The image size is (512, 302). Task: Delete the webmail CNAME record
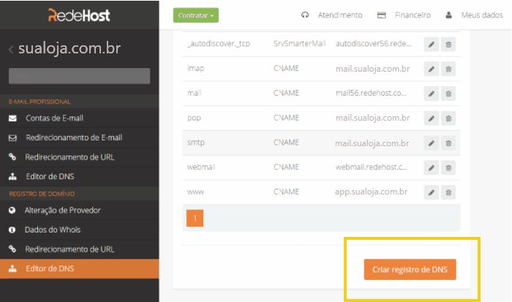[x=448, y=167]
